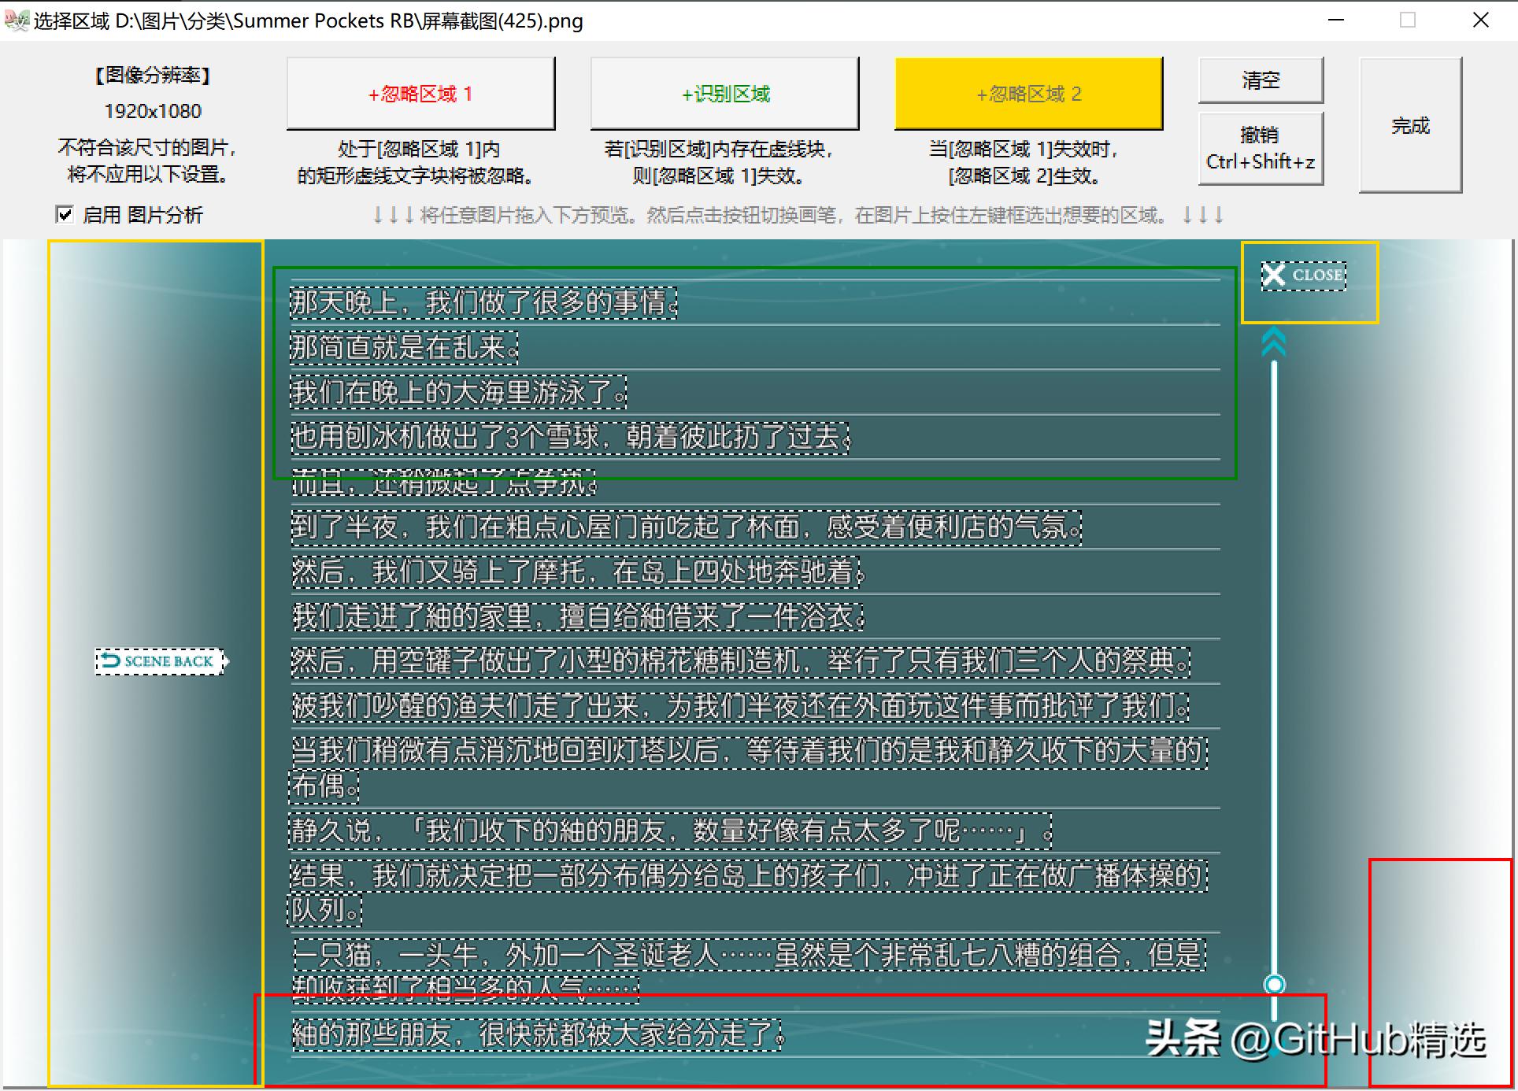Click the dashed CLOSE expander block

(x=1304, y=275)
